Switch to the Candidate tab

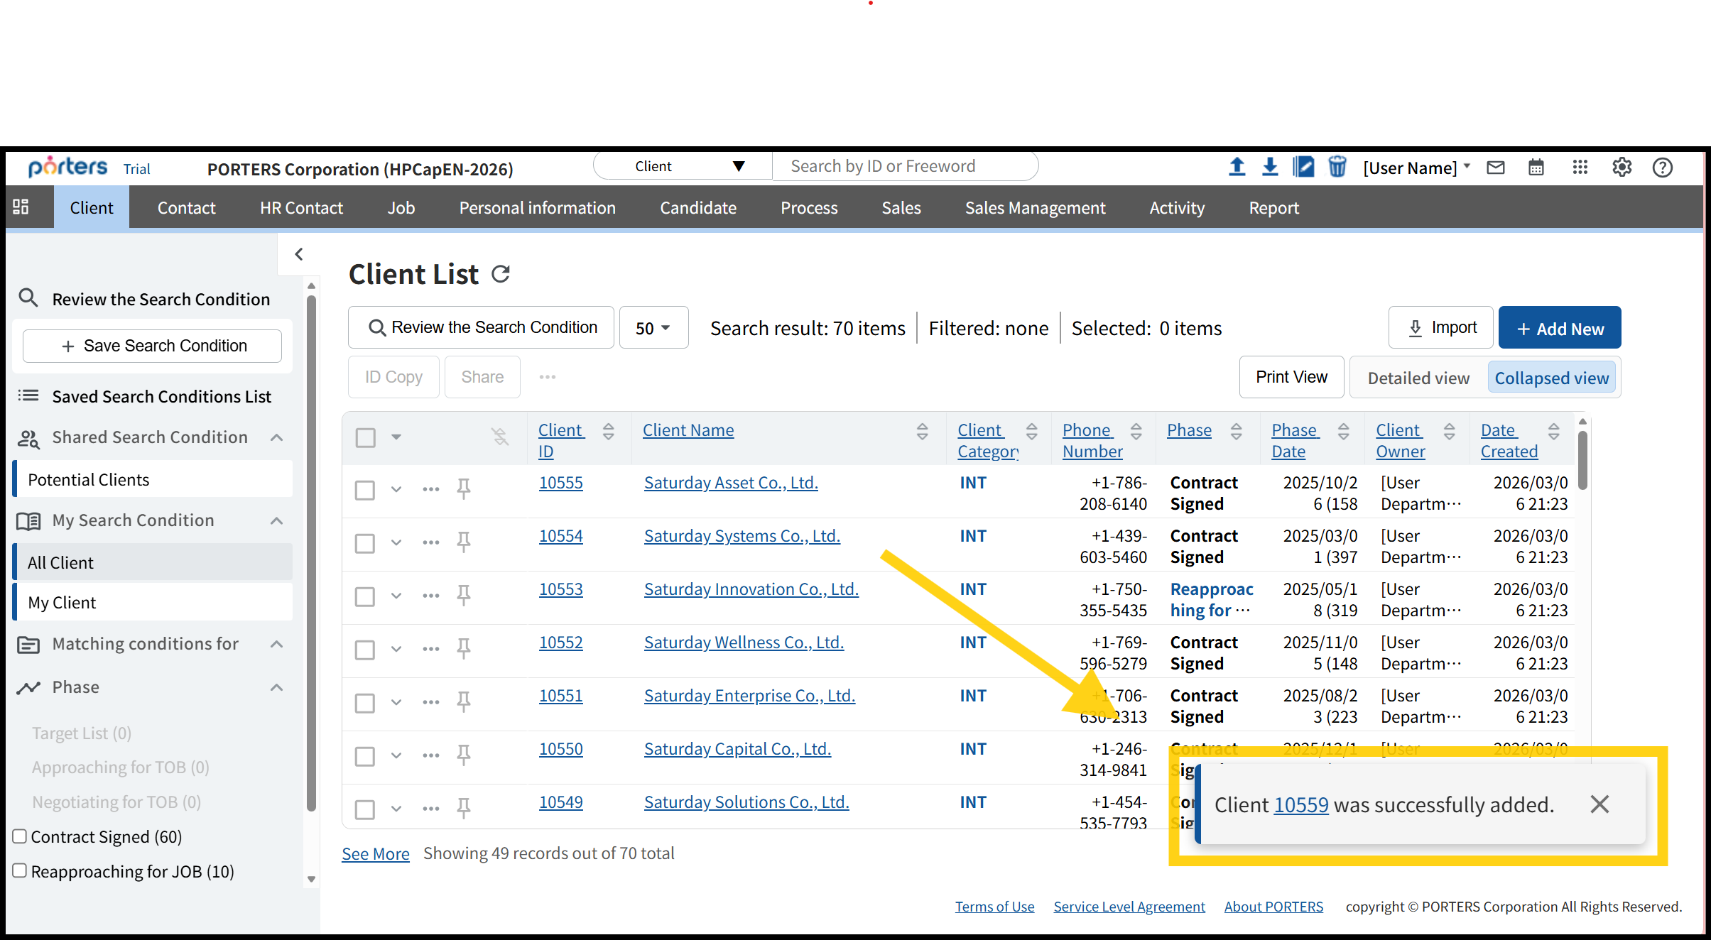pos(697,208)
